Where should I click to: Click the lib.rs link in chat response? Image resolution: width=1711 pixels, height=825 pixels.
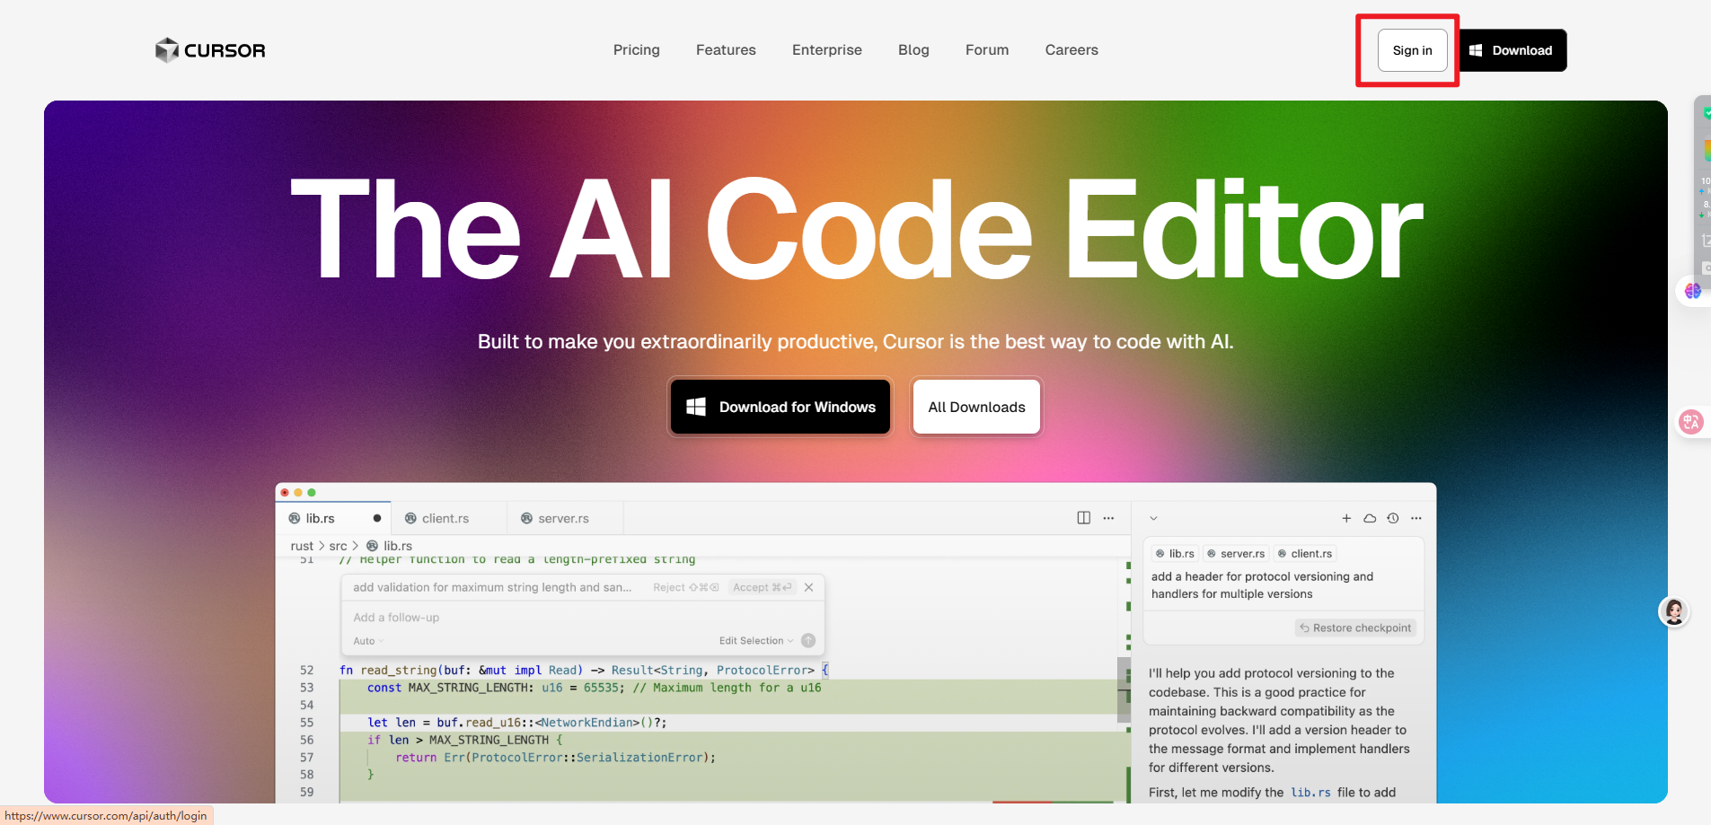[x=1310, y=793]
